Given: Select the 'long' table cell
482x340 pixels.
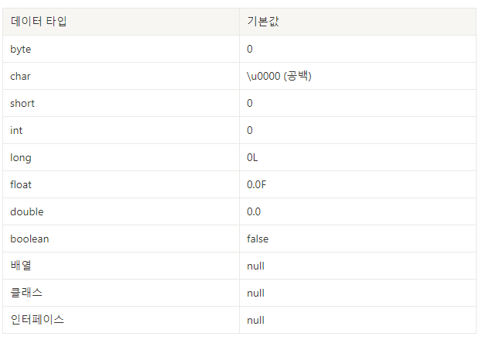Looking at the screenshot, I should tap(121, 157).
